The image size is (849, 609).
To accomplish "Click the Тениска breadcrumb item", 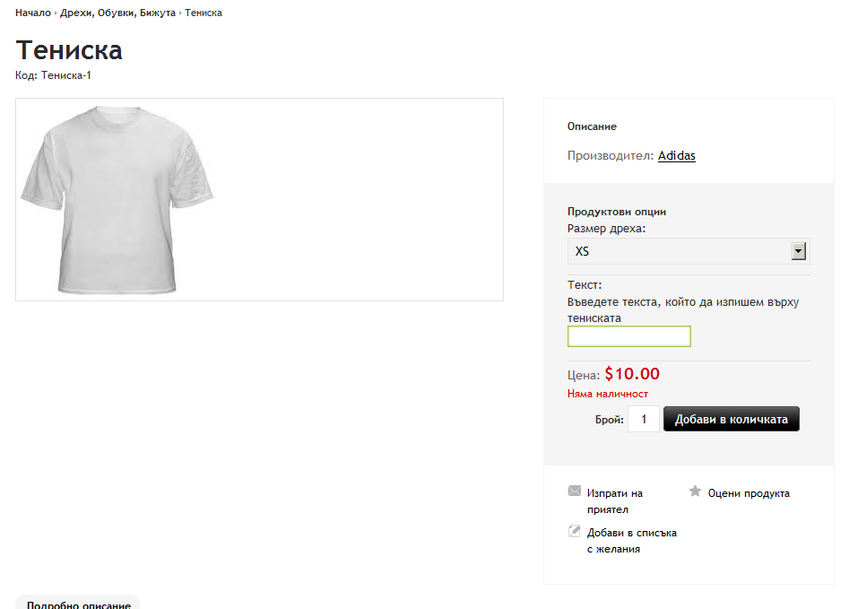I will [x=204, y=13].
